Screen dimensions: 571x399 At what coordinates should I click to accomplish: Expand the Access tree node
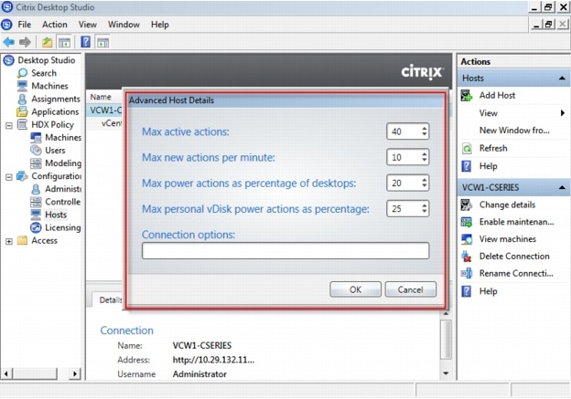coord(9,241)
